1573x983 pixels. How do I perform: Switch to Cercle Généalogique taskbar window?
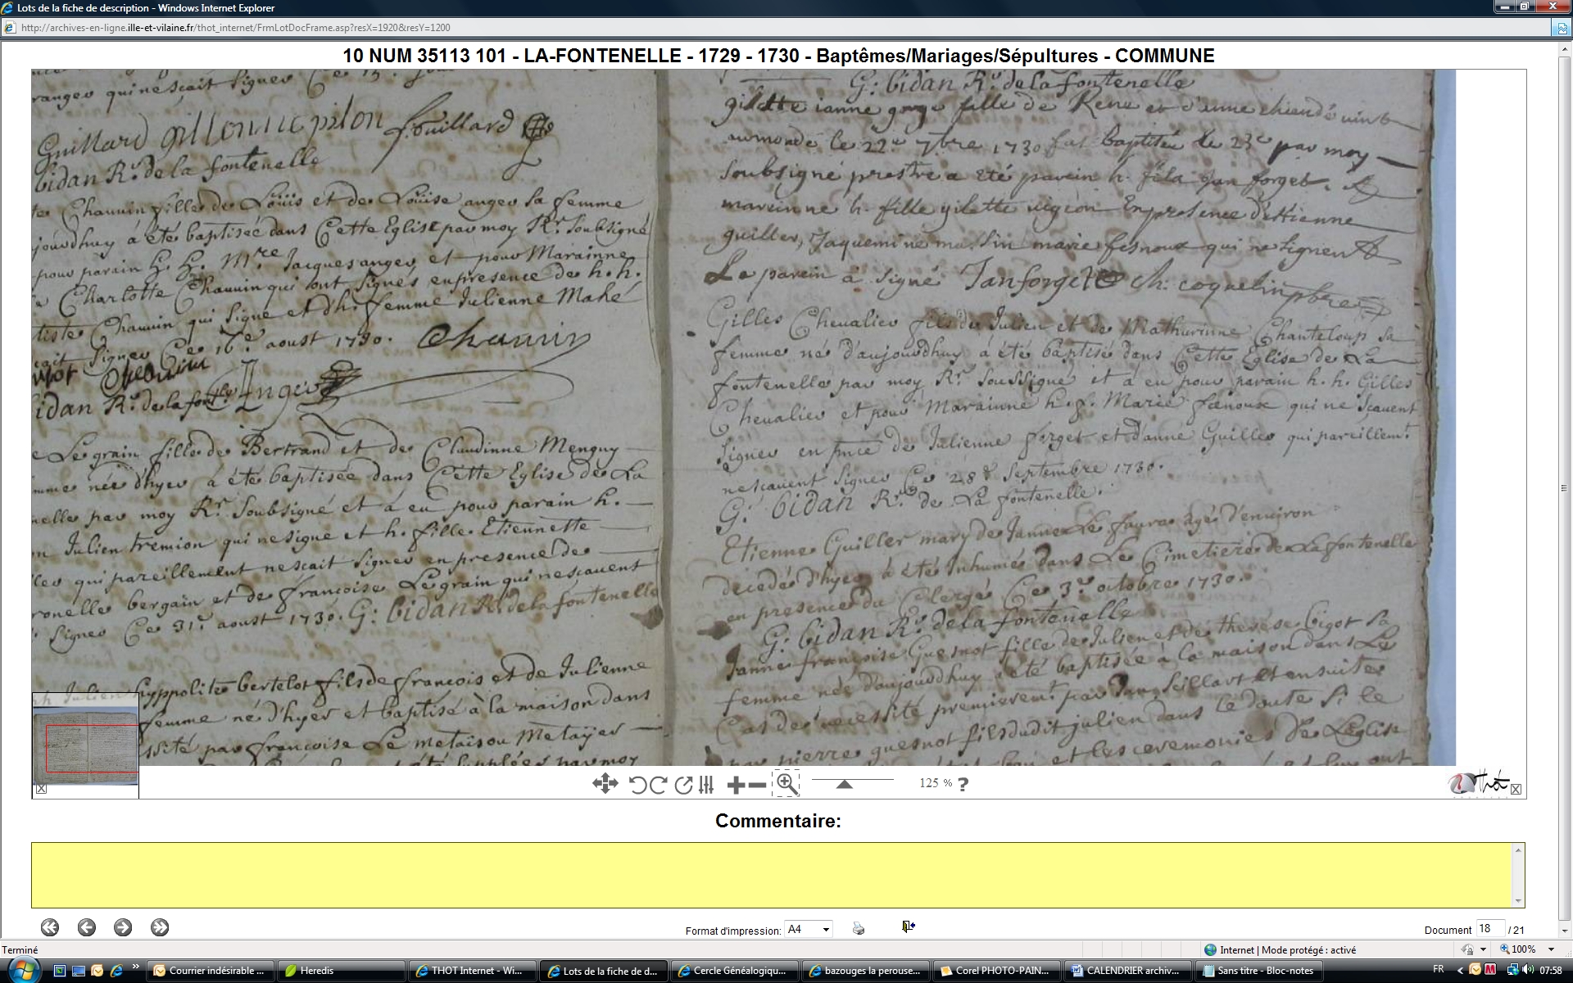[x=733, y=971]
